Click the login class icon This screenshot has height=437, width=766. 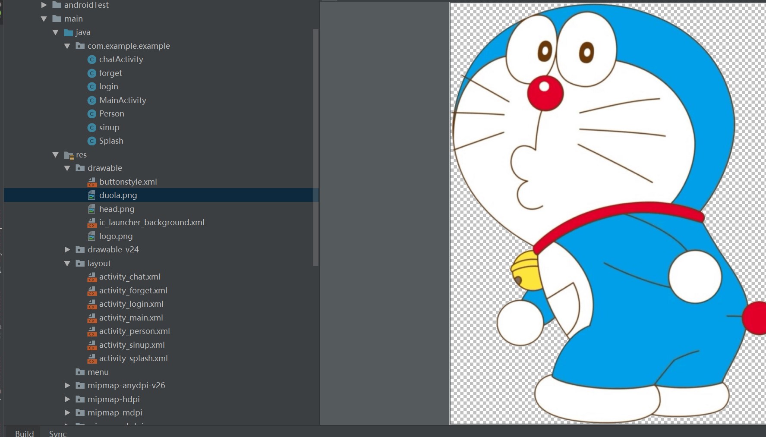[91, 87]
